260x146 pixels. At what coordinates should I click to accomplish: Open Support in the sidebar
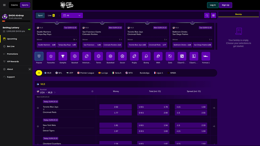16,77
